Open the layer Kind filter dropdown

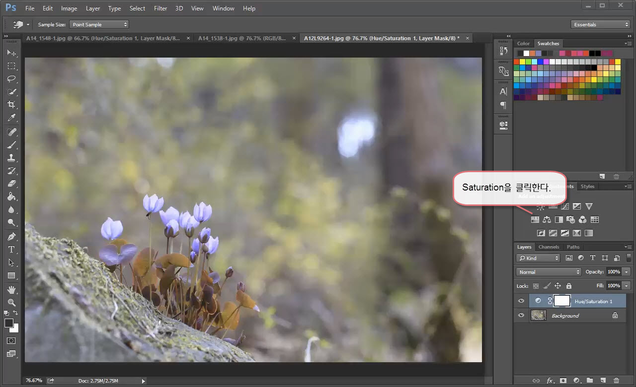538,258
